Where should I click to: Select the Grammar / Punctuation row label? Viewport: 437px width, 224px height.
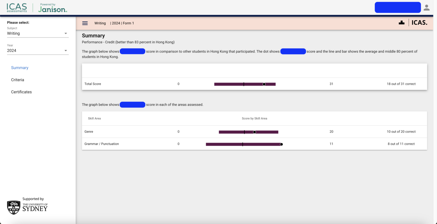(x=102, y=144)
